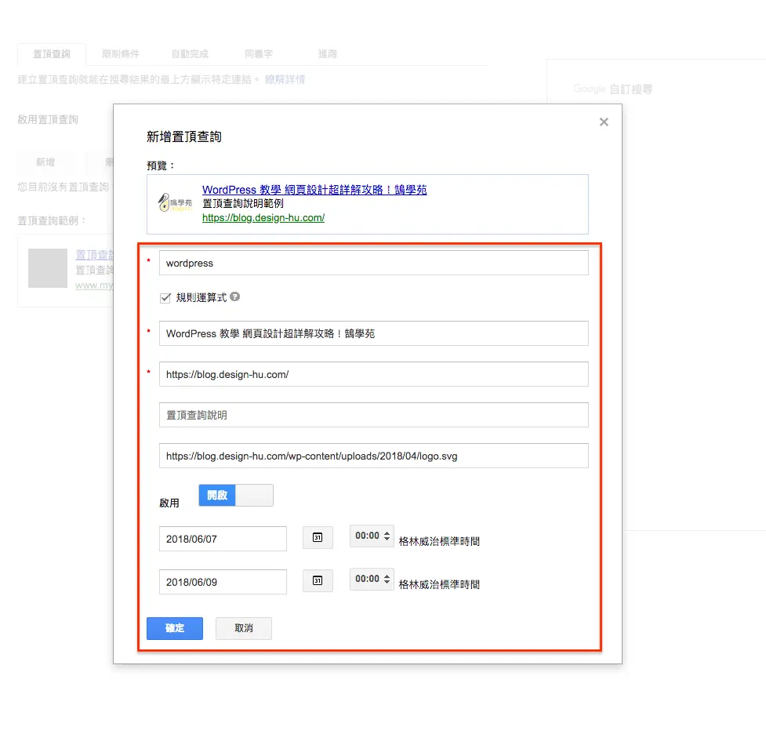Click the 置頂查詢說明範例 preview text

(243, 203)
